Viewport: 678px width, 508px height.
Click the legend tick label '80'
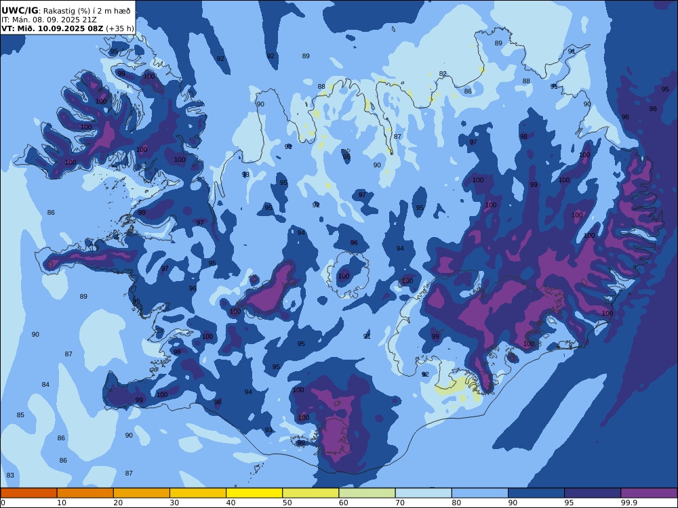[x=456, y=503]
